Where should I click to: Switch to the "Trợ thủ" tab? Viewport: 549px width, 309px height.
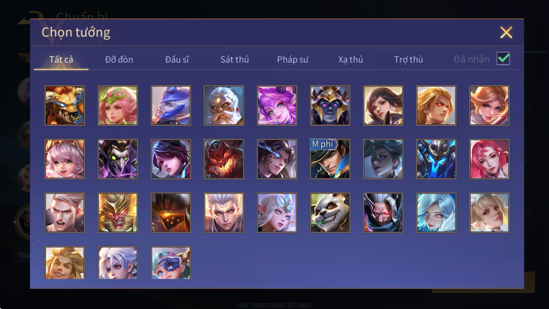click(408, 59)
